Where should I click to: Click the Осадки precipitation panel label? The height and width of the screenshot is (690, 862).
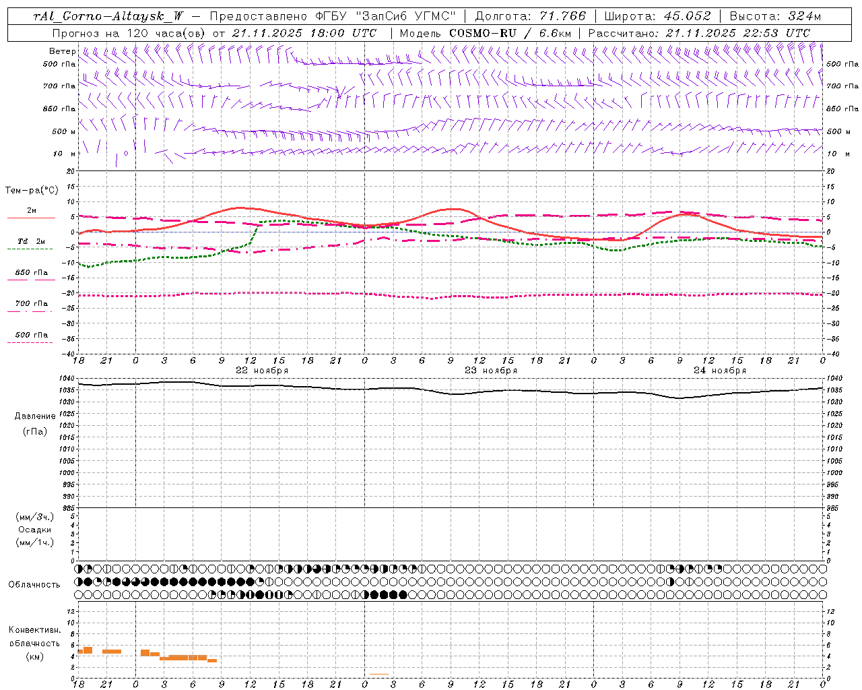tap(35, 530)
